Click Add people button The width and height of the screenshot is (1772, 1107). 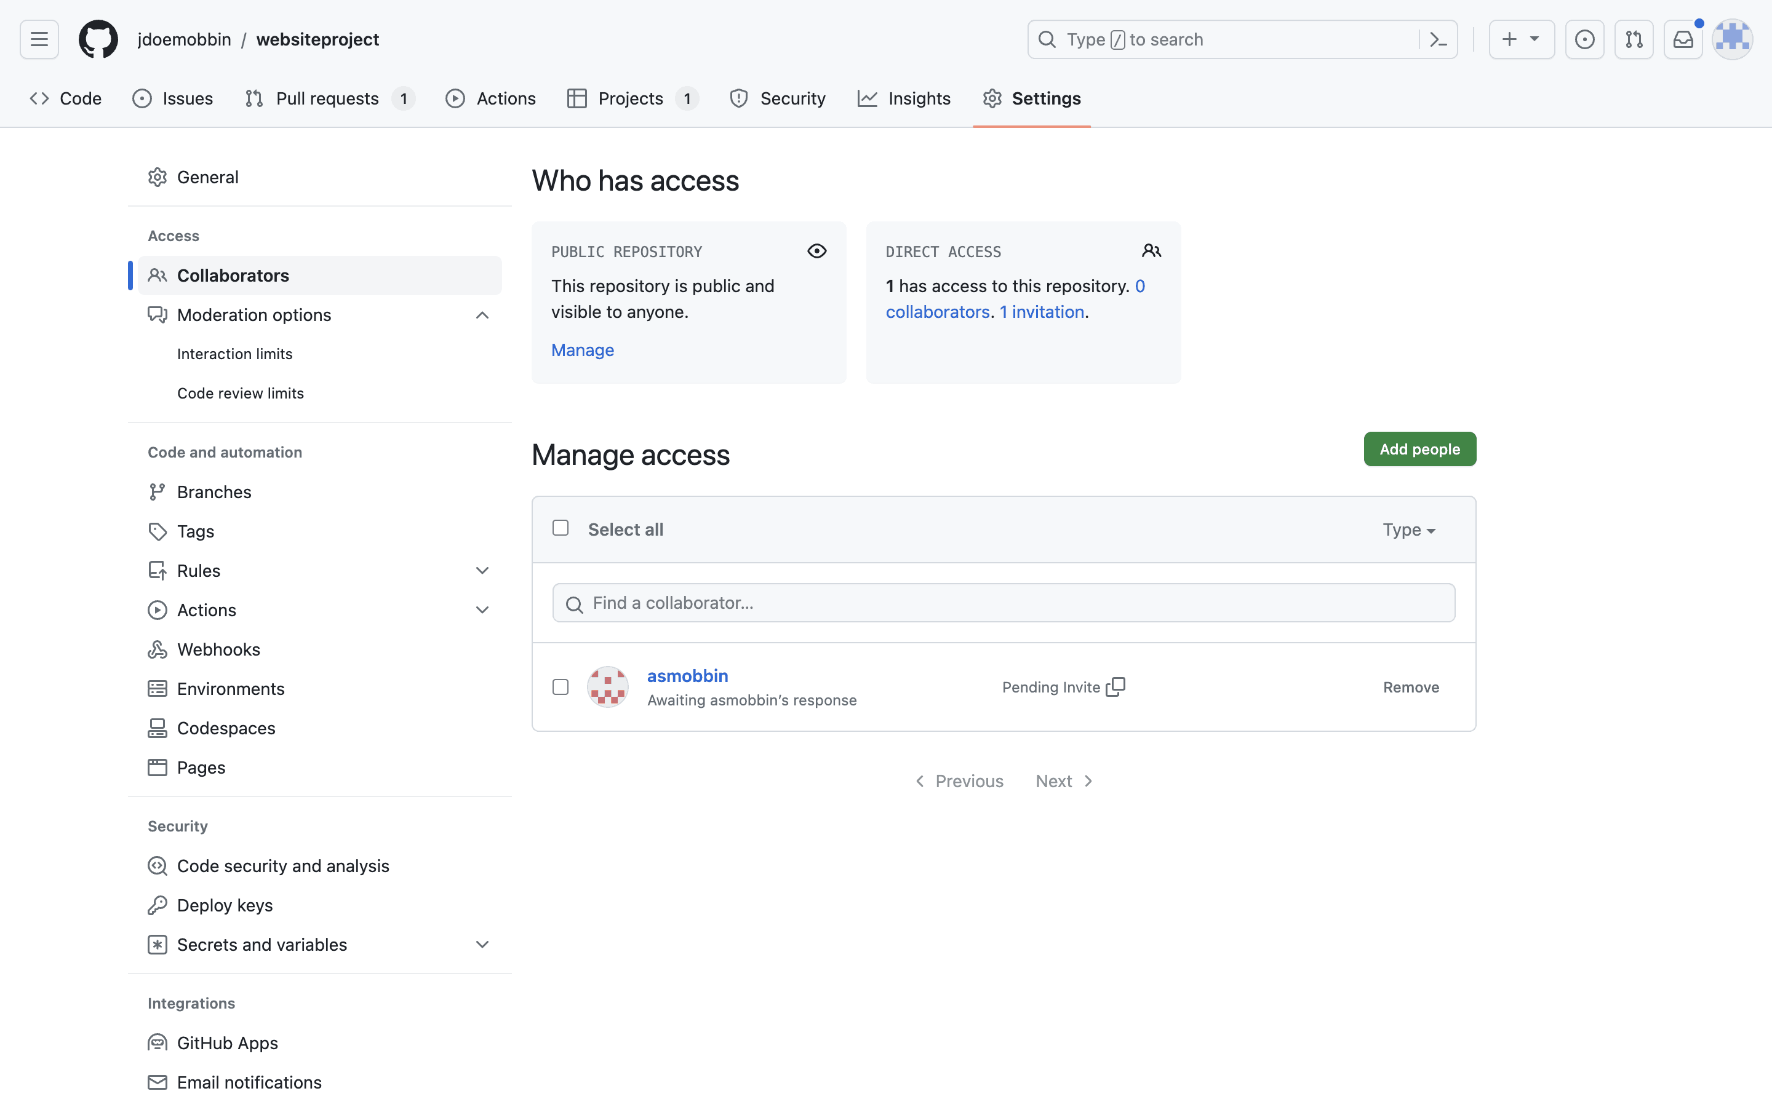(1420, 449)
